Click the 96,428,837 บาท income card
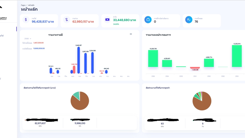The height and width of the screenshot is (138, 245). pos(43,22)
